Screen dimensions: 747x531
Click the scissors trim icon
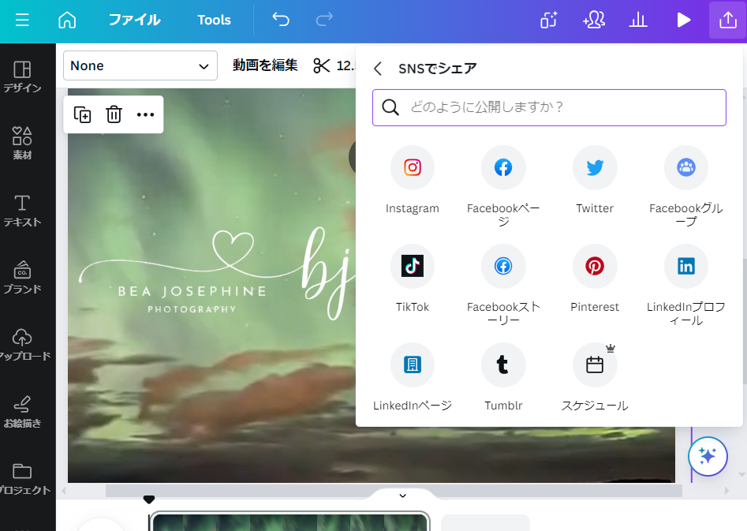tap(322, 65)
